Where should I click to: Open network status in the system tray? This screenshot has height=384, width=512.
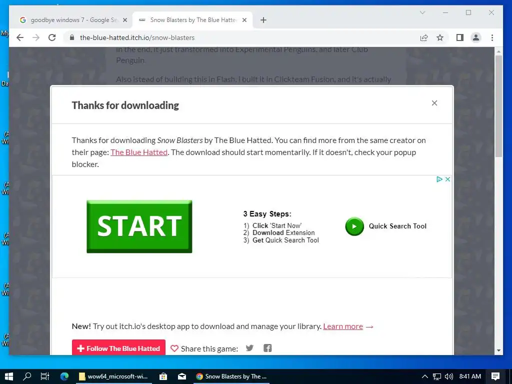click(437, 376)
